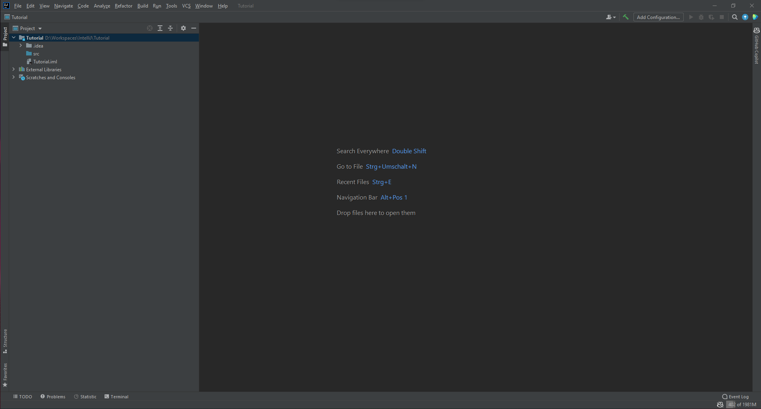Viewport: 761px width, 409px height.
Task: Open the Code With Me users dropdown
Action: pos(611,17)
